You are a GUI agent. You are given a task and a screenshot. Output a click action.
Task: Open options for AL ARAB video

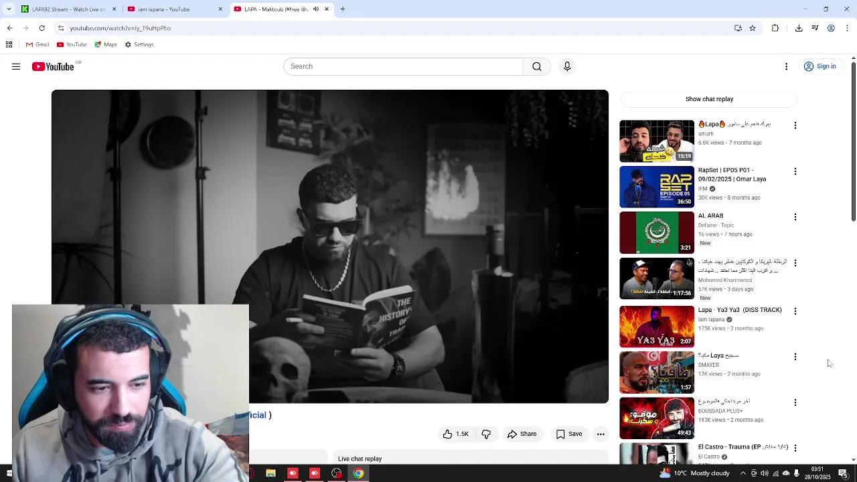coord(795,217)
